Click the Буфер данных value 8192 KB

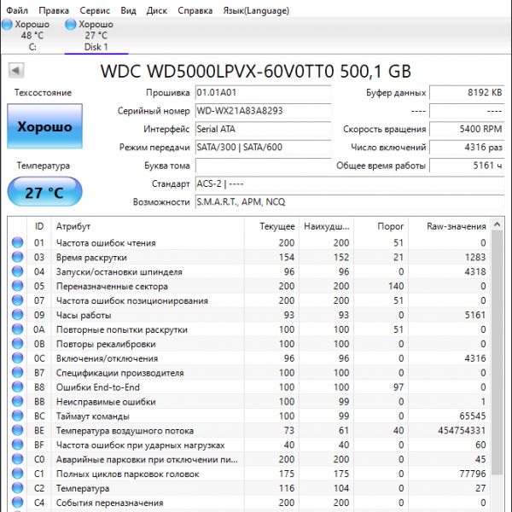point(467,93)
